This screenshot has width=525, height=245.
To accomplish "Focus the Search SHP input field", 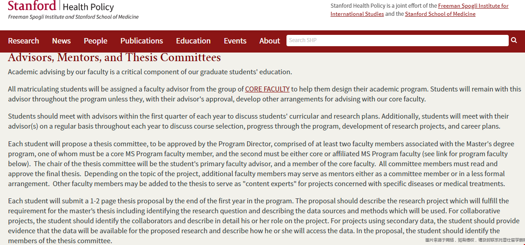I will [397, 40].
